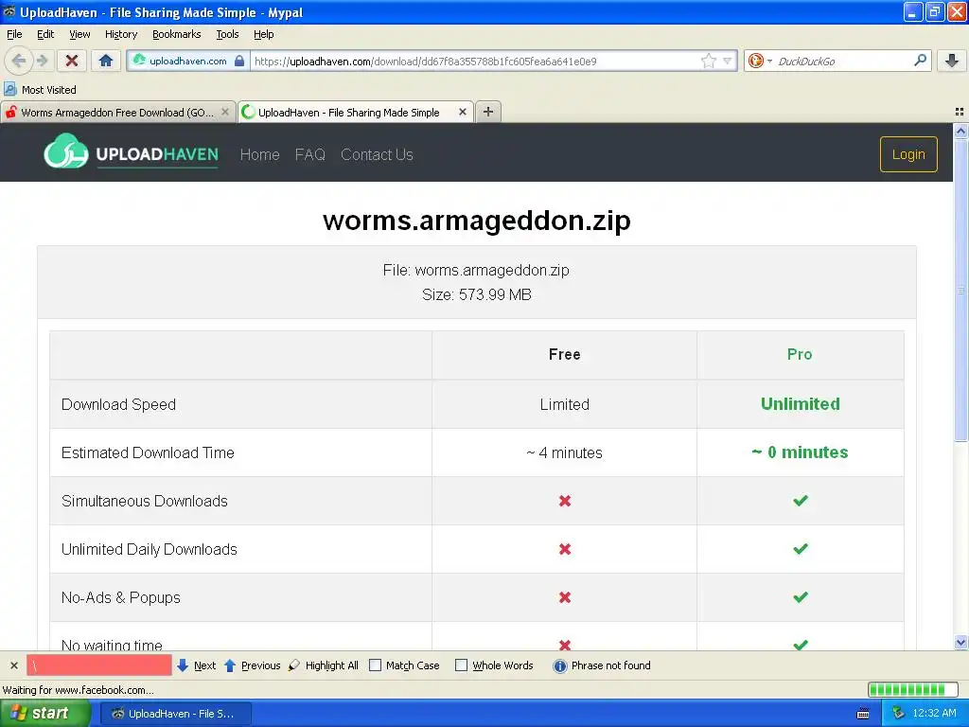Viewport: 969px width, 727px height.
Task: Click the keyboard icon in system tray
Action: point(863,714)
